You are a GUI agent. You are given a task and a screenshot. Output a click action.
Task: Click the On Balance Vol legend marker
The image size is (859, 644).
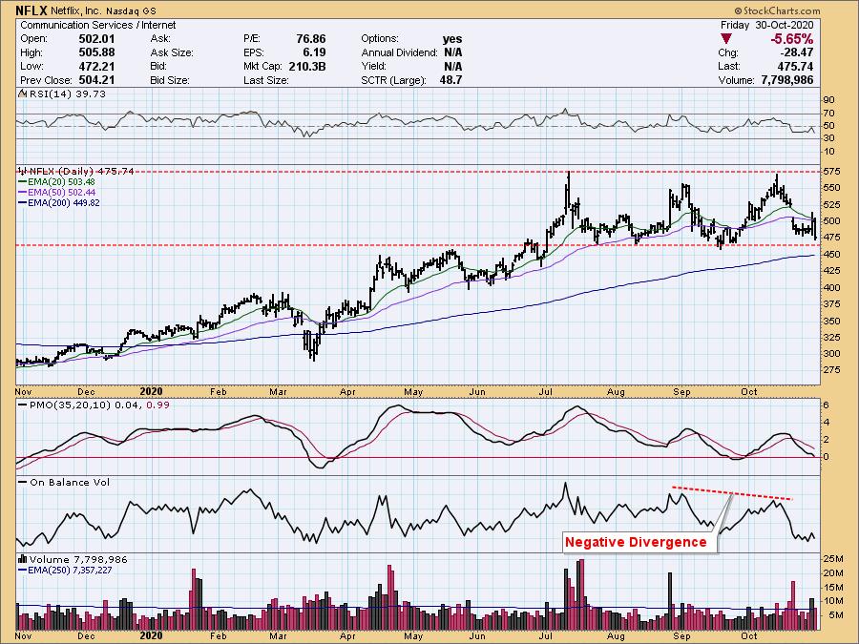21,482
